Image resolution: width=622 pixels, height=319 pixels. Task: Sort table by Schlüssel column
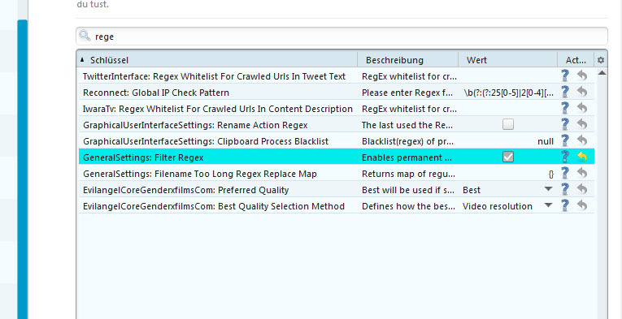click(217, 60)
